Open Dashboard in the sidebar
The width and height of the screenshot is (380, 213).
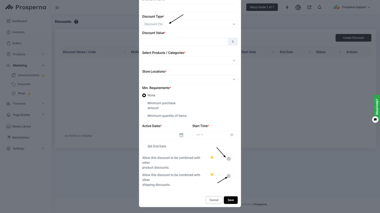coord(19,21)
